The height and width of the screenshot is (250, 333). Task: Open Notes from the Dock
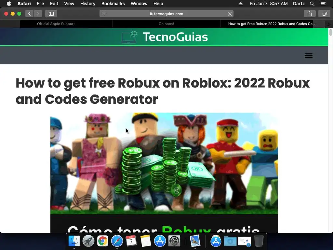145,241
